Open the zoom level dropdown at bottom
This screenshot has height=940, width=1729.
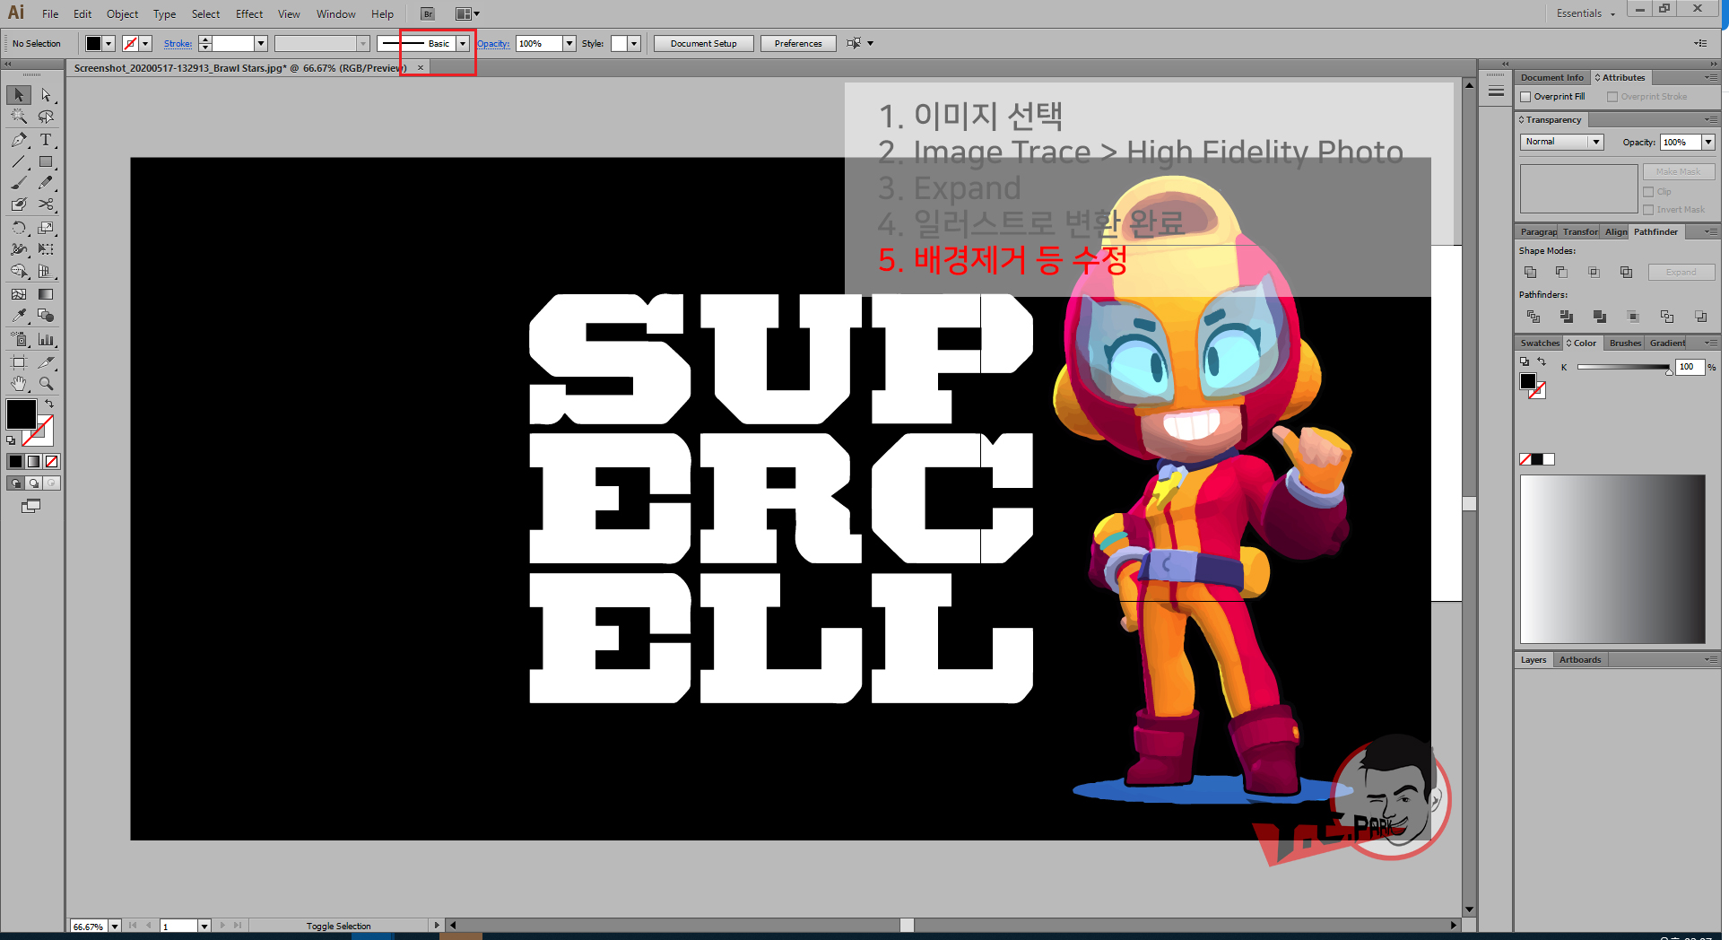pos(115,927)
